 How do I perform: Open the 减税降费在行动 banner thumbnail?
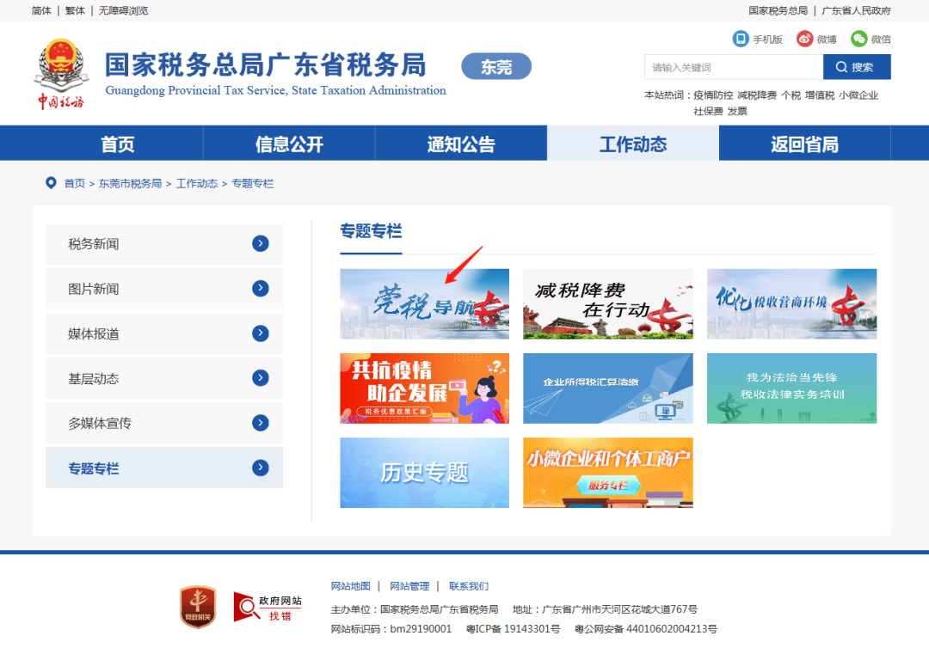tap(608, 304)
